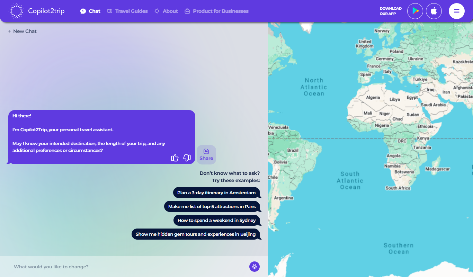
Task: Click 'North Atlantic Ocean' on the map
Action: click(x=314, y=87)
